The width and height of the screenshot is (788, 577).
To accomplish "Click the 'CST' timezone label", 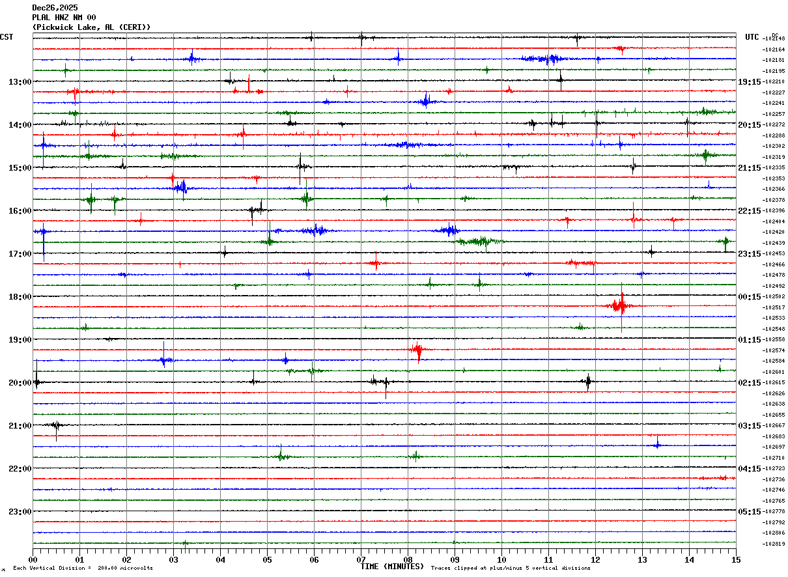I will pos(7,37).
